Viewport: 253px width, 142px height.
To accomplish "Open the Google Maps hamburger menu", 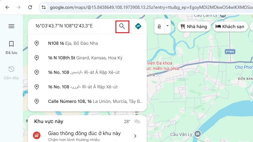I will pyautogui.click(x=11, y=26).
